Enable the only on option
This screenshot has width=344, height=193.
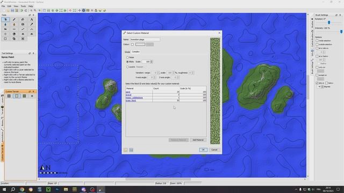(317, 68)
